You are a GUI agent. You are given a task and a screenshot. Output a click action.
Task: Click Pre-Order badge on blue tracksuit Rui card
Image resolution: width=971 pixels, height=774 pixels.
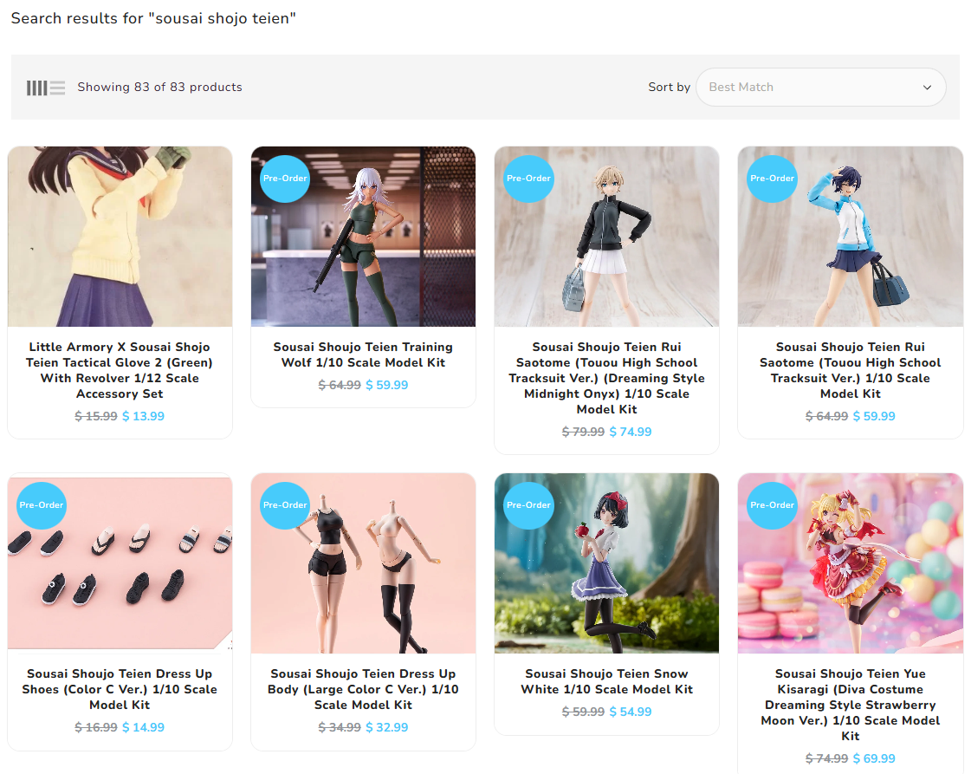tap(772, 179)
